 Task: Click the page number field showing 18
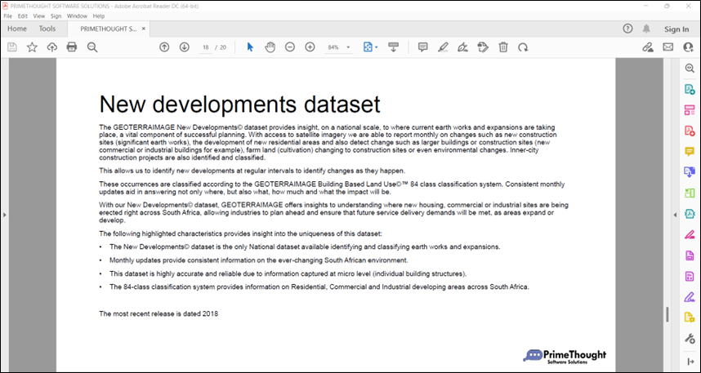click(206, 47)
